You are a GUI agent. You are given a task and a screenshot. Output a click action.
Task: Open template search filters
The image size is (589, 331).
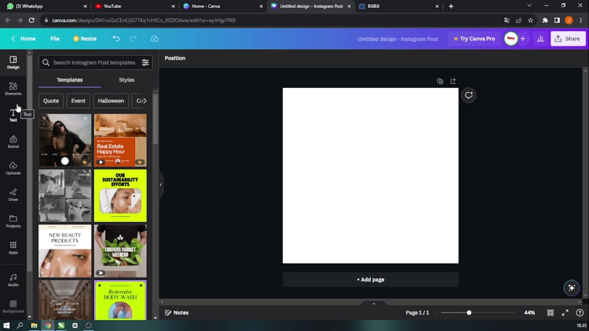tap(145, 62)
